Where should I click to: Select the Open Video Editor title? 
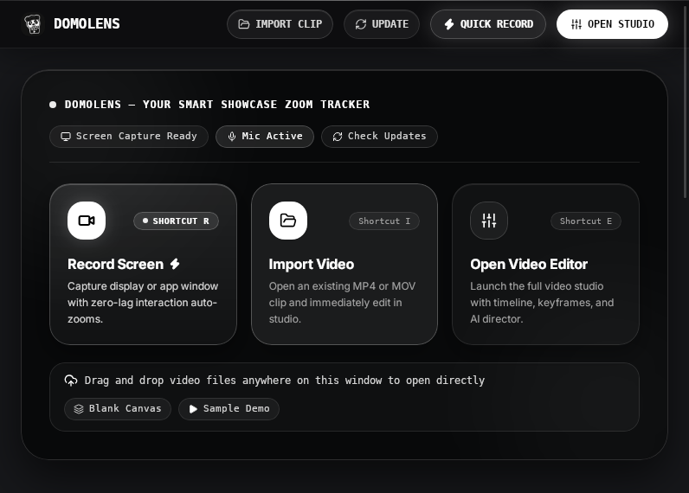[529, 264]
